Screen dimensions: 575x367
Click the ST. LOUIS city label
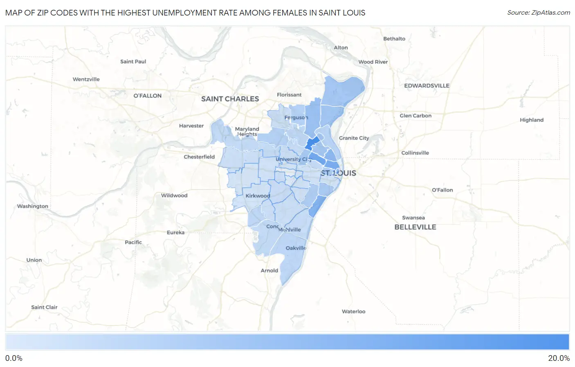point(338,173)
